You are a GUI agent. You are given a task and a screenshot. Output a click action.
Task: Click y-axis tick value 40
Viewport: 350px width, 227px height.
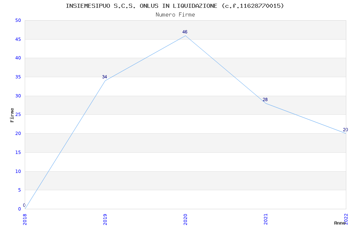click(x=18, y=58)
